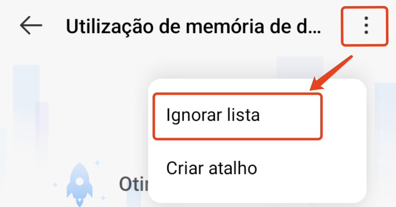Create a shortcut via "Criar atalho"
The height and width of the screenshot is (207, 396).
[212, 168]
